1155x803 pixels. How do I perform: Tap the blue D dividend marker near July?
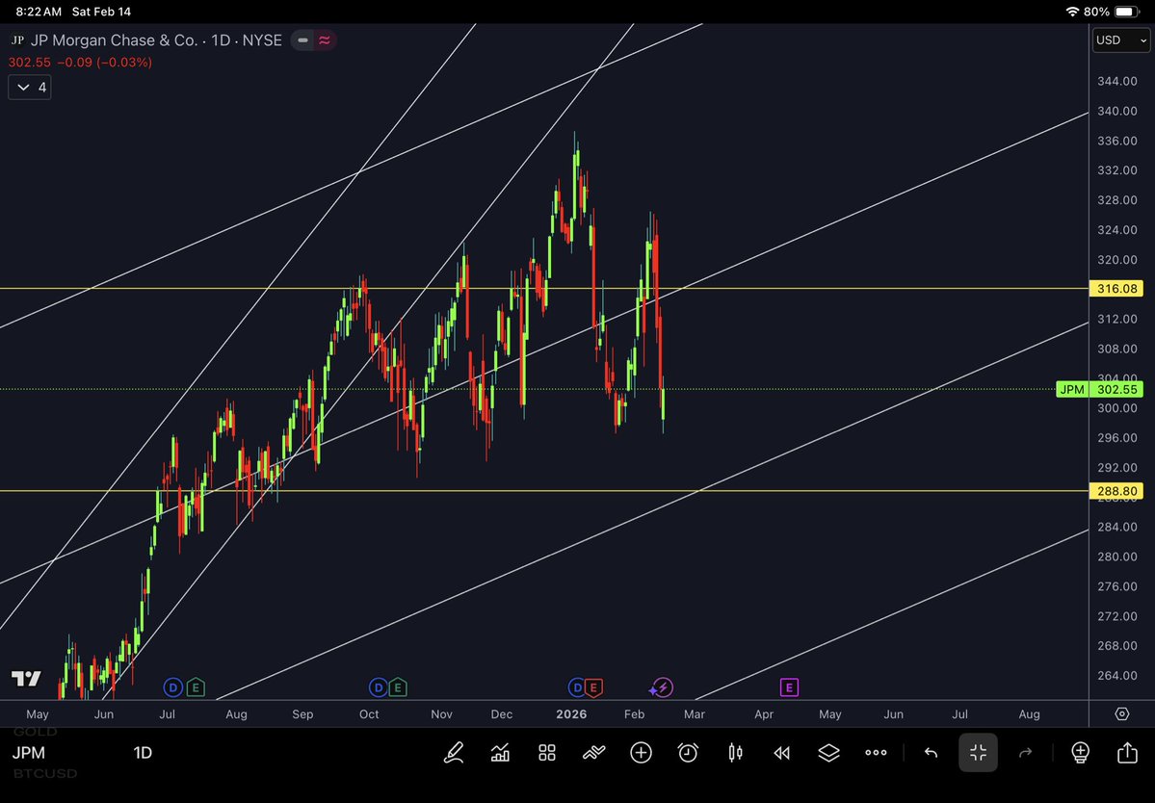(x=172, y=687)
